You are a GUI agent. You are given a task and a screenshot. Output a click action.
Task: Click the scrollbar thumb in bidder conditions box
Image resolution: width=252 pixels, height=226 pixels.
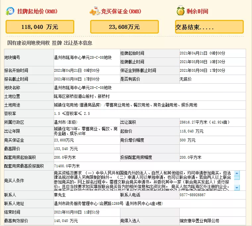(237, 178)
